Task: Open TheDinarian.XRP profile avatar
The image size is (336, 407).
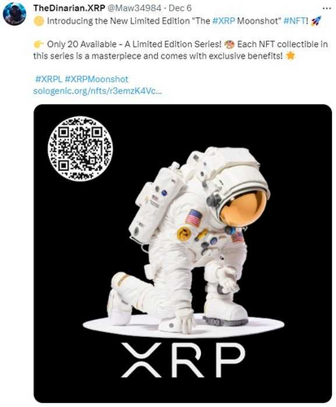Action: (x=15, y=14)
